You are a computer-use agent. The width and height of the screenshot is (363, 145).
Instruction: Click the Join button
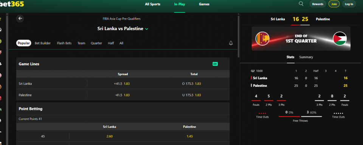(334, 4)
